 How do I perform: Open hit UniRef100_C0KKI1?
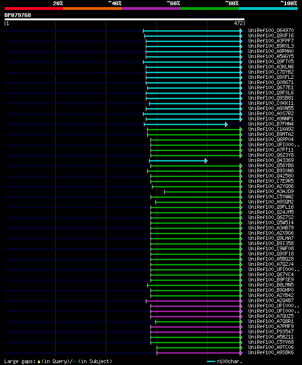point(271,103)
